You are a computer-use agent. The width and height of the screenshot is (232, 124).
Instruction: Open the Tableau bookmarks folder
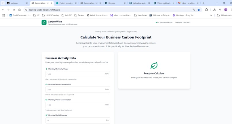(x=79, y=15)
